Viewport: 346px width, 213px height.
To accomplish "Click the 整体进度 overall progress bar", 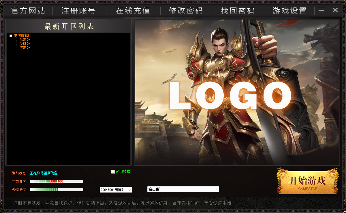I will (x=57, y=189).
